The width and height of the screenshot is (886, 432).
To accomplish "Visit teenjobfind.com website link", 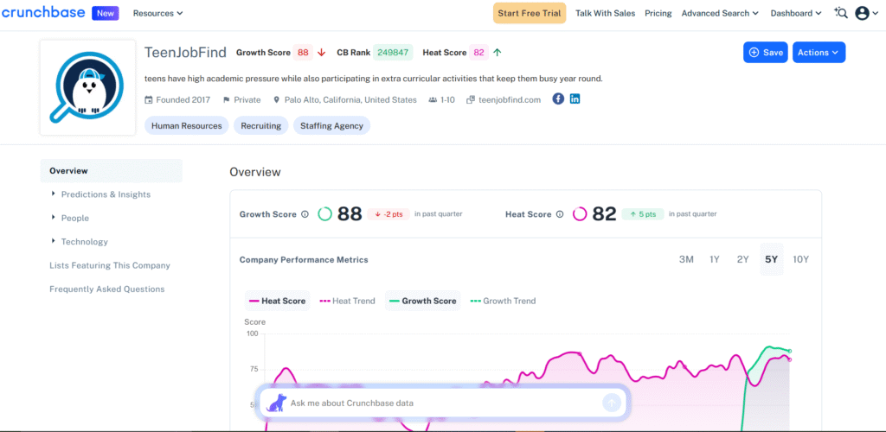I will point(509,100).
